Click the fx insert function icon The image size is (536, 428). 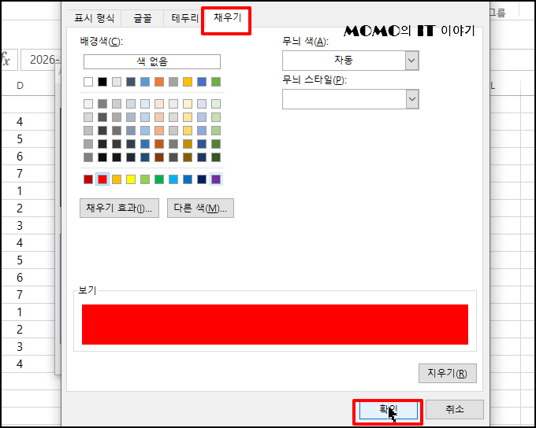(6, 59)
